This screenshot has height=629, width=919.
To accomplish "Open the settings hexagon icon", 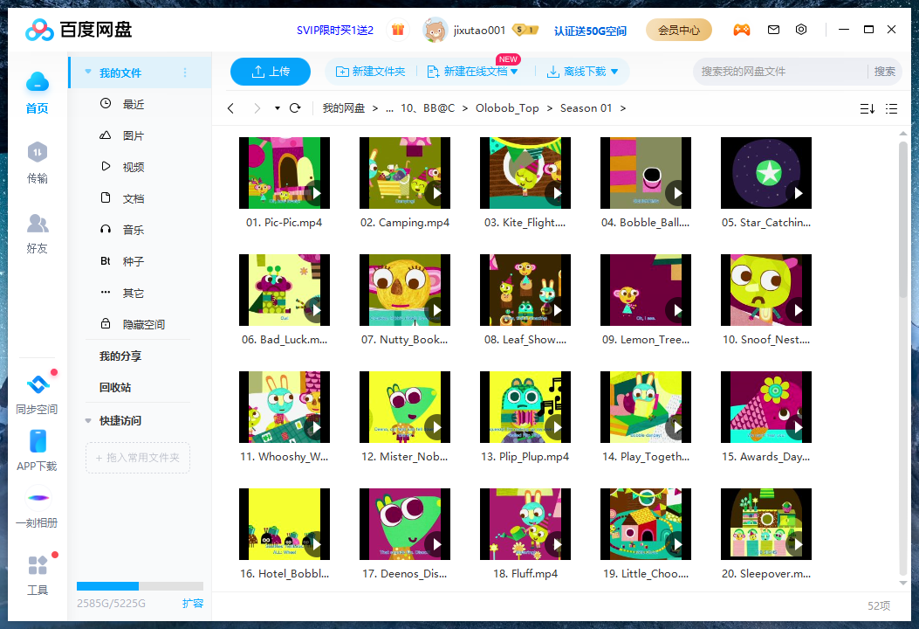I will tap(801, 30).
